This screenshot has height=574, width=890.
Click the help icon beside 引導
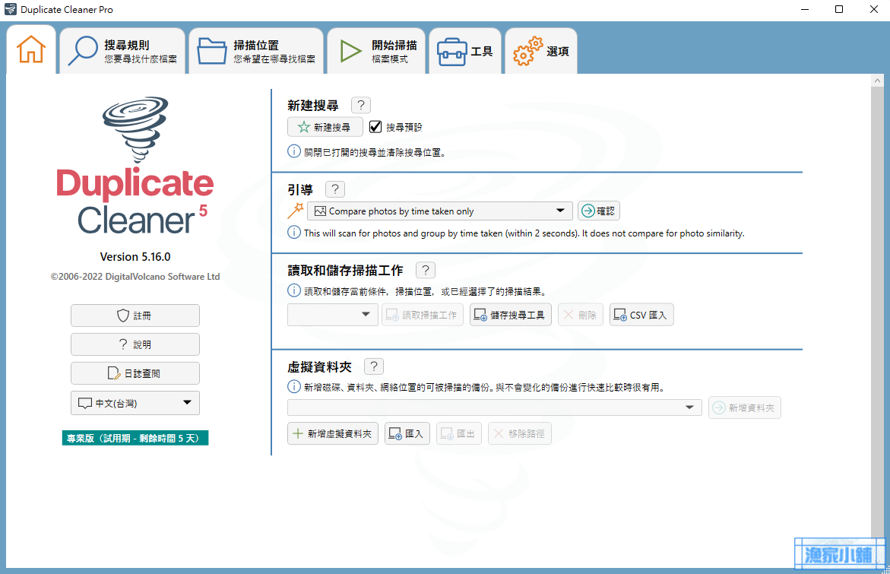(x=335, y=189)
